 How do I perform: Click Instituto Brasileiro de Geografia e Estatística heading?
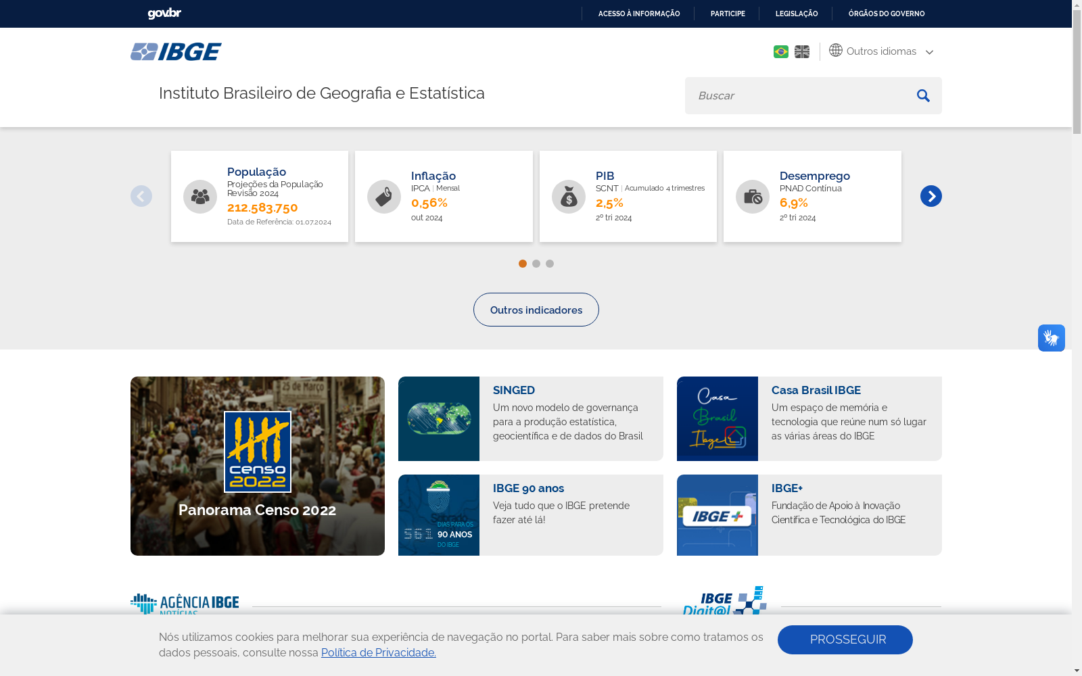(x=322, y=93)
